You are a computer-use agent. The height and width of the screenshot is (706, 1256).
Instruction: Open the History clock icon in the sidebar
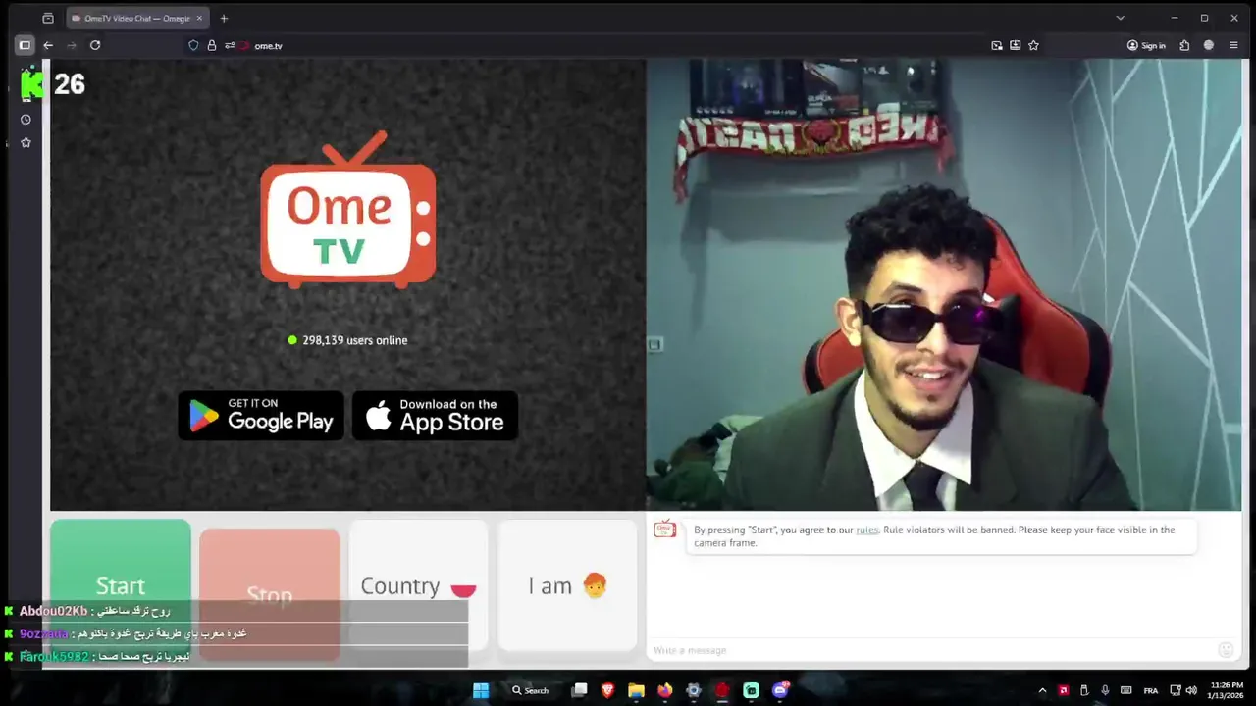click(x=26, y=120)
